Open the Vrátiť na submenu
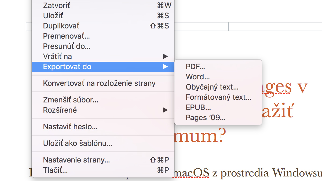This screenshot has height=181, width=322. click(x=103, y=56)
